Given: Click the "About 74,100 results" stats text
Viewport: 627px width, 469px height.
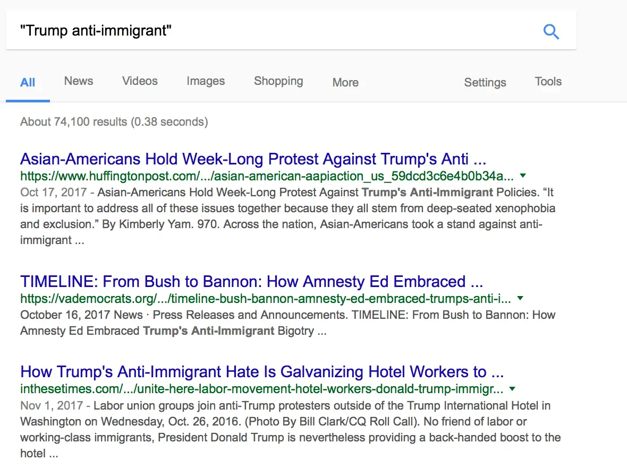Looking at the screenshot, I should pos(114,122).
